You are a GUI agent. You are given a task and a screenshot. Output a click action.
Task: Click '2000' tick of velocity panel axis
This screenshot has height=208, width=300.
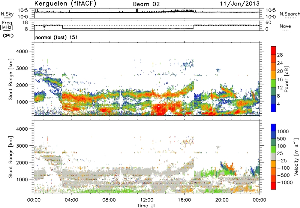[22, 163]
